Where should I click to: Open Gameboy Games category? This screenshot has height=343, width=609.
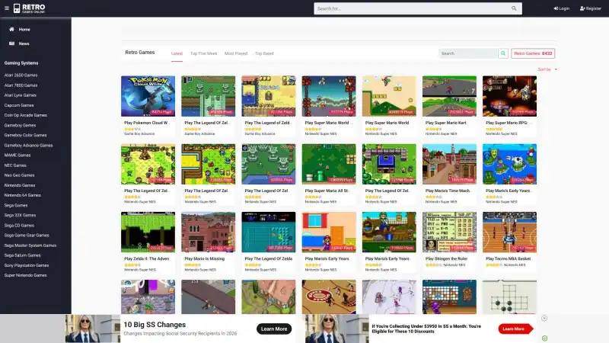tap(20, 125)
